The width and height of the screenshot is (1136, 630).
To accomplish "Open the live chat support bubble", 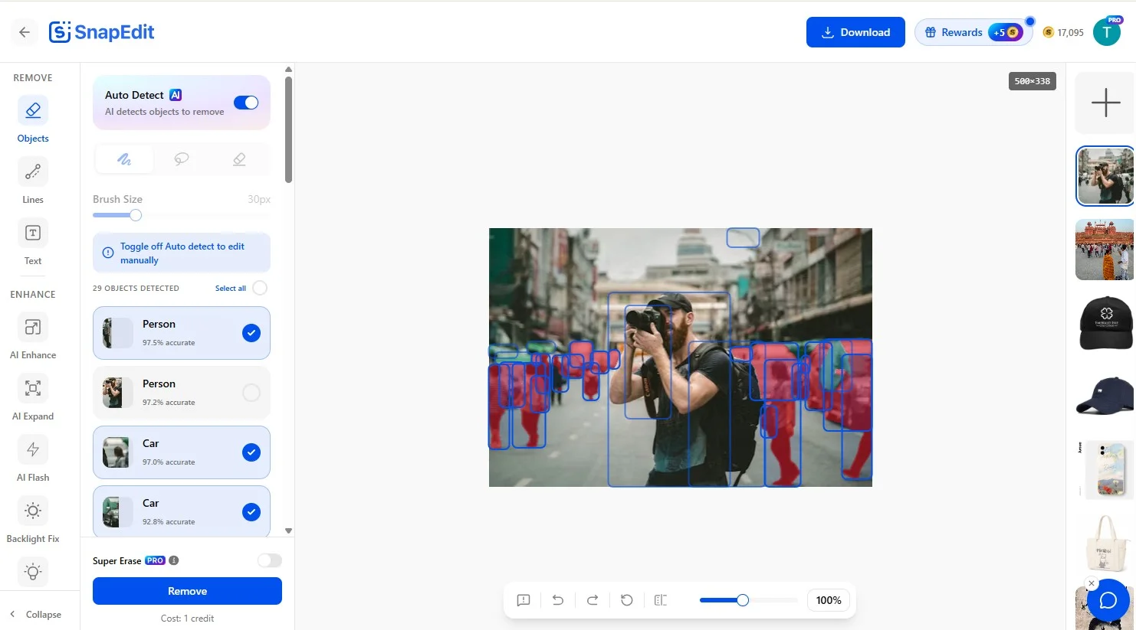I will click(x=1108, y=600).
